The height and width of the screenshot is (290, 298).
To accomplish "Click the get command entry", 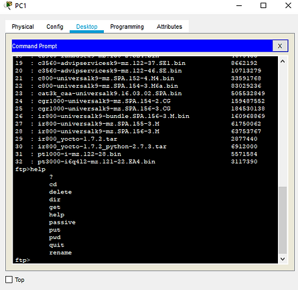I will click(55, 208).
